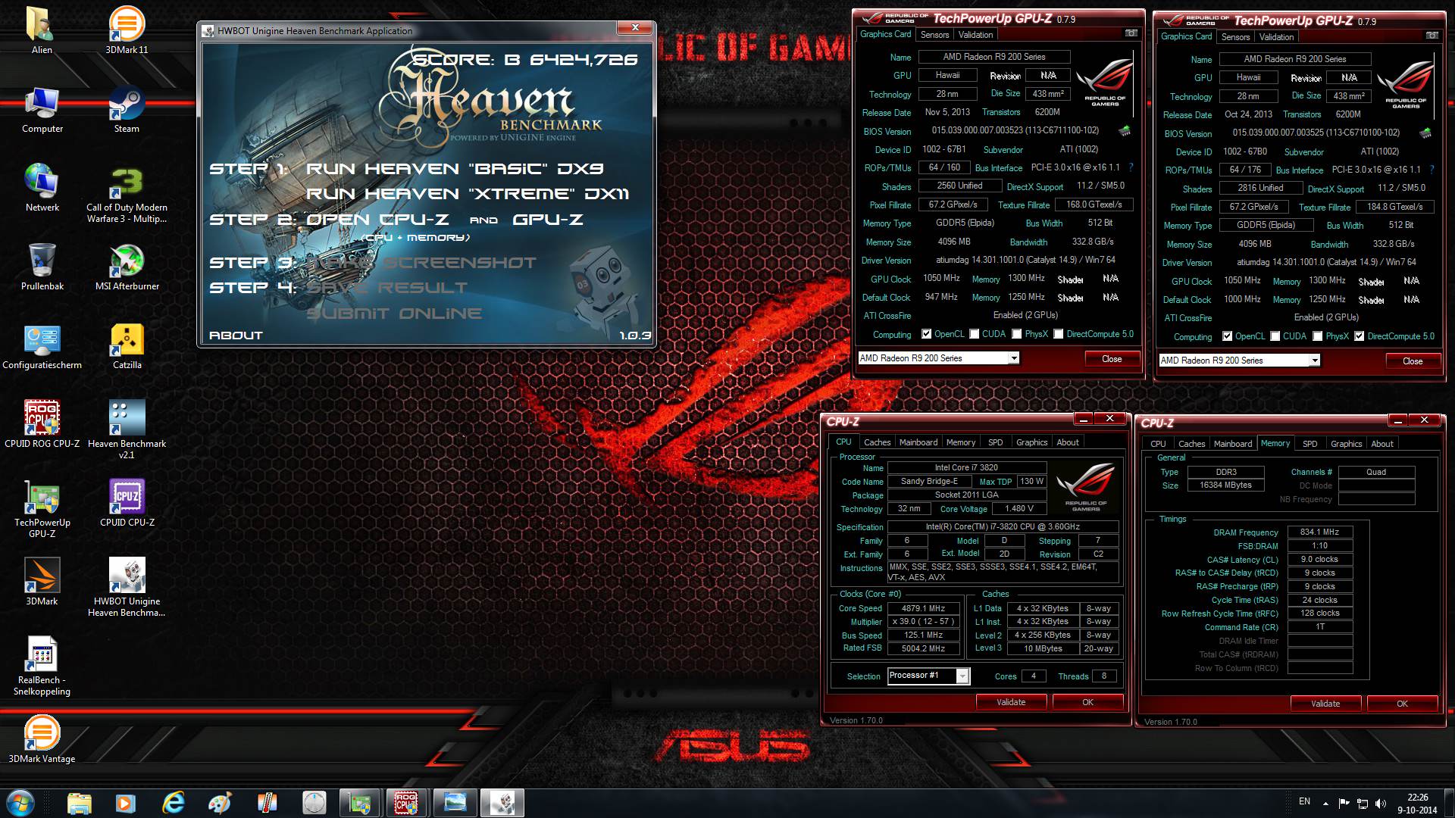
Task: Toggle CUDA checkbox in left GPU-Z
Action: click(975, 334)
